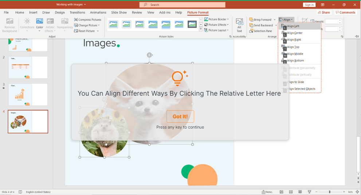Toggle the Notes pane in status bar
Screen dimensions: 361x195
[267, 192]
